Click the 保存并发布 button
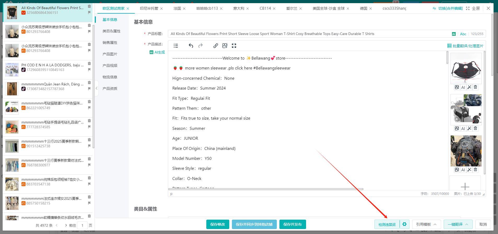 [x=292, y=224]
